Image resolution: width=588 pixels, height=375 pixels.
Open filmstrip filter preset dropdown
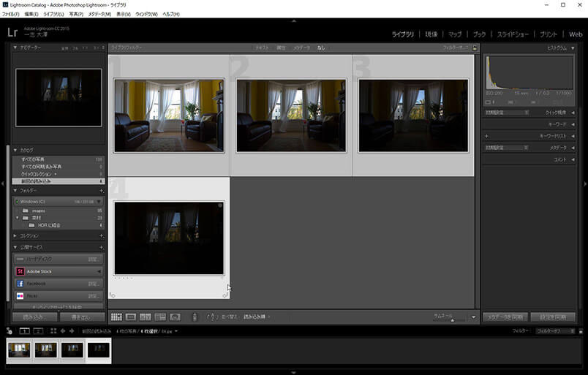click(x=555, y=331)
